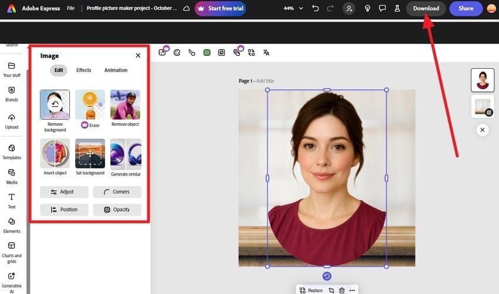Click the Share button

466,9
